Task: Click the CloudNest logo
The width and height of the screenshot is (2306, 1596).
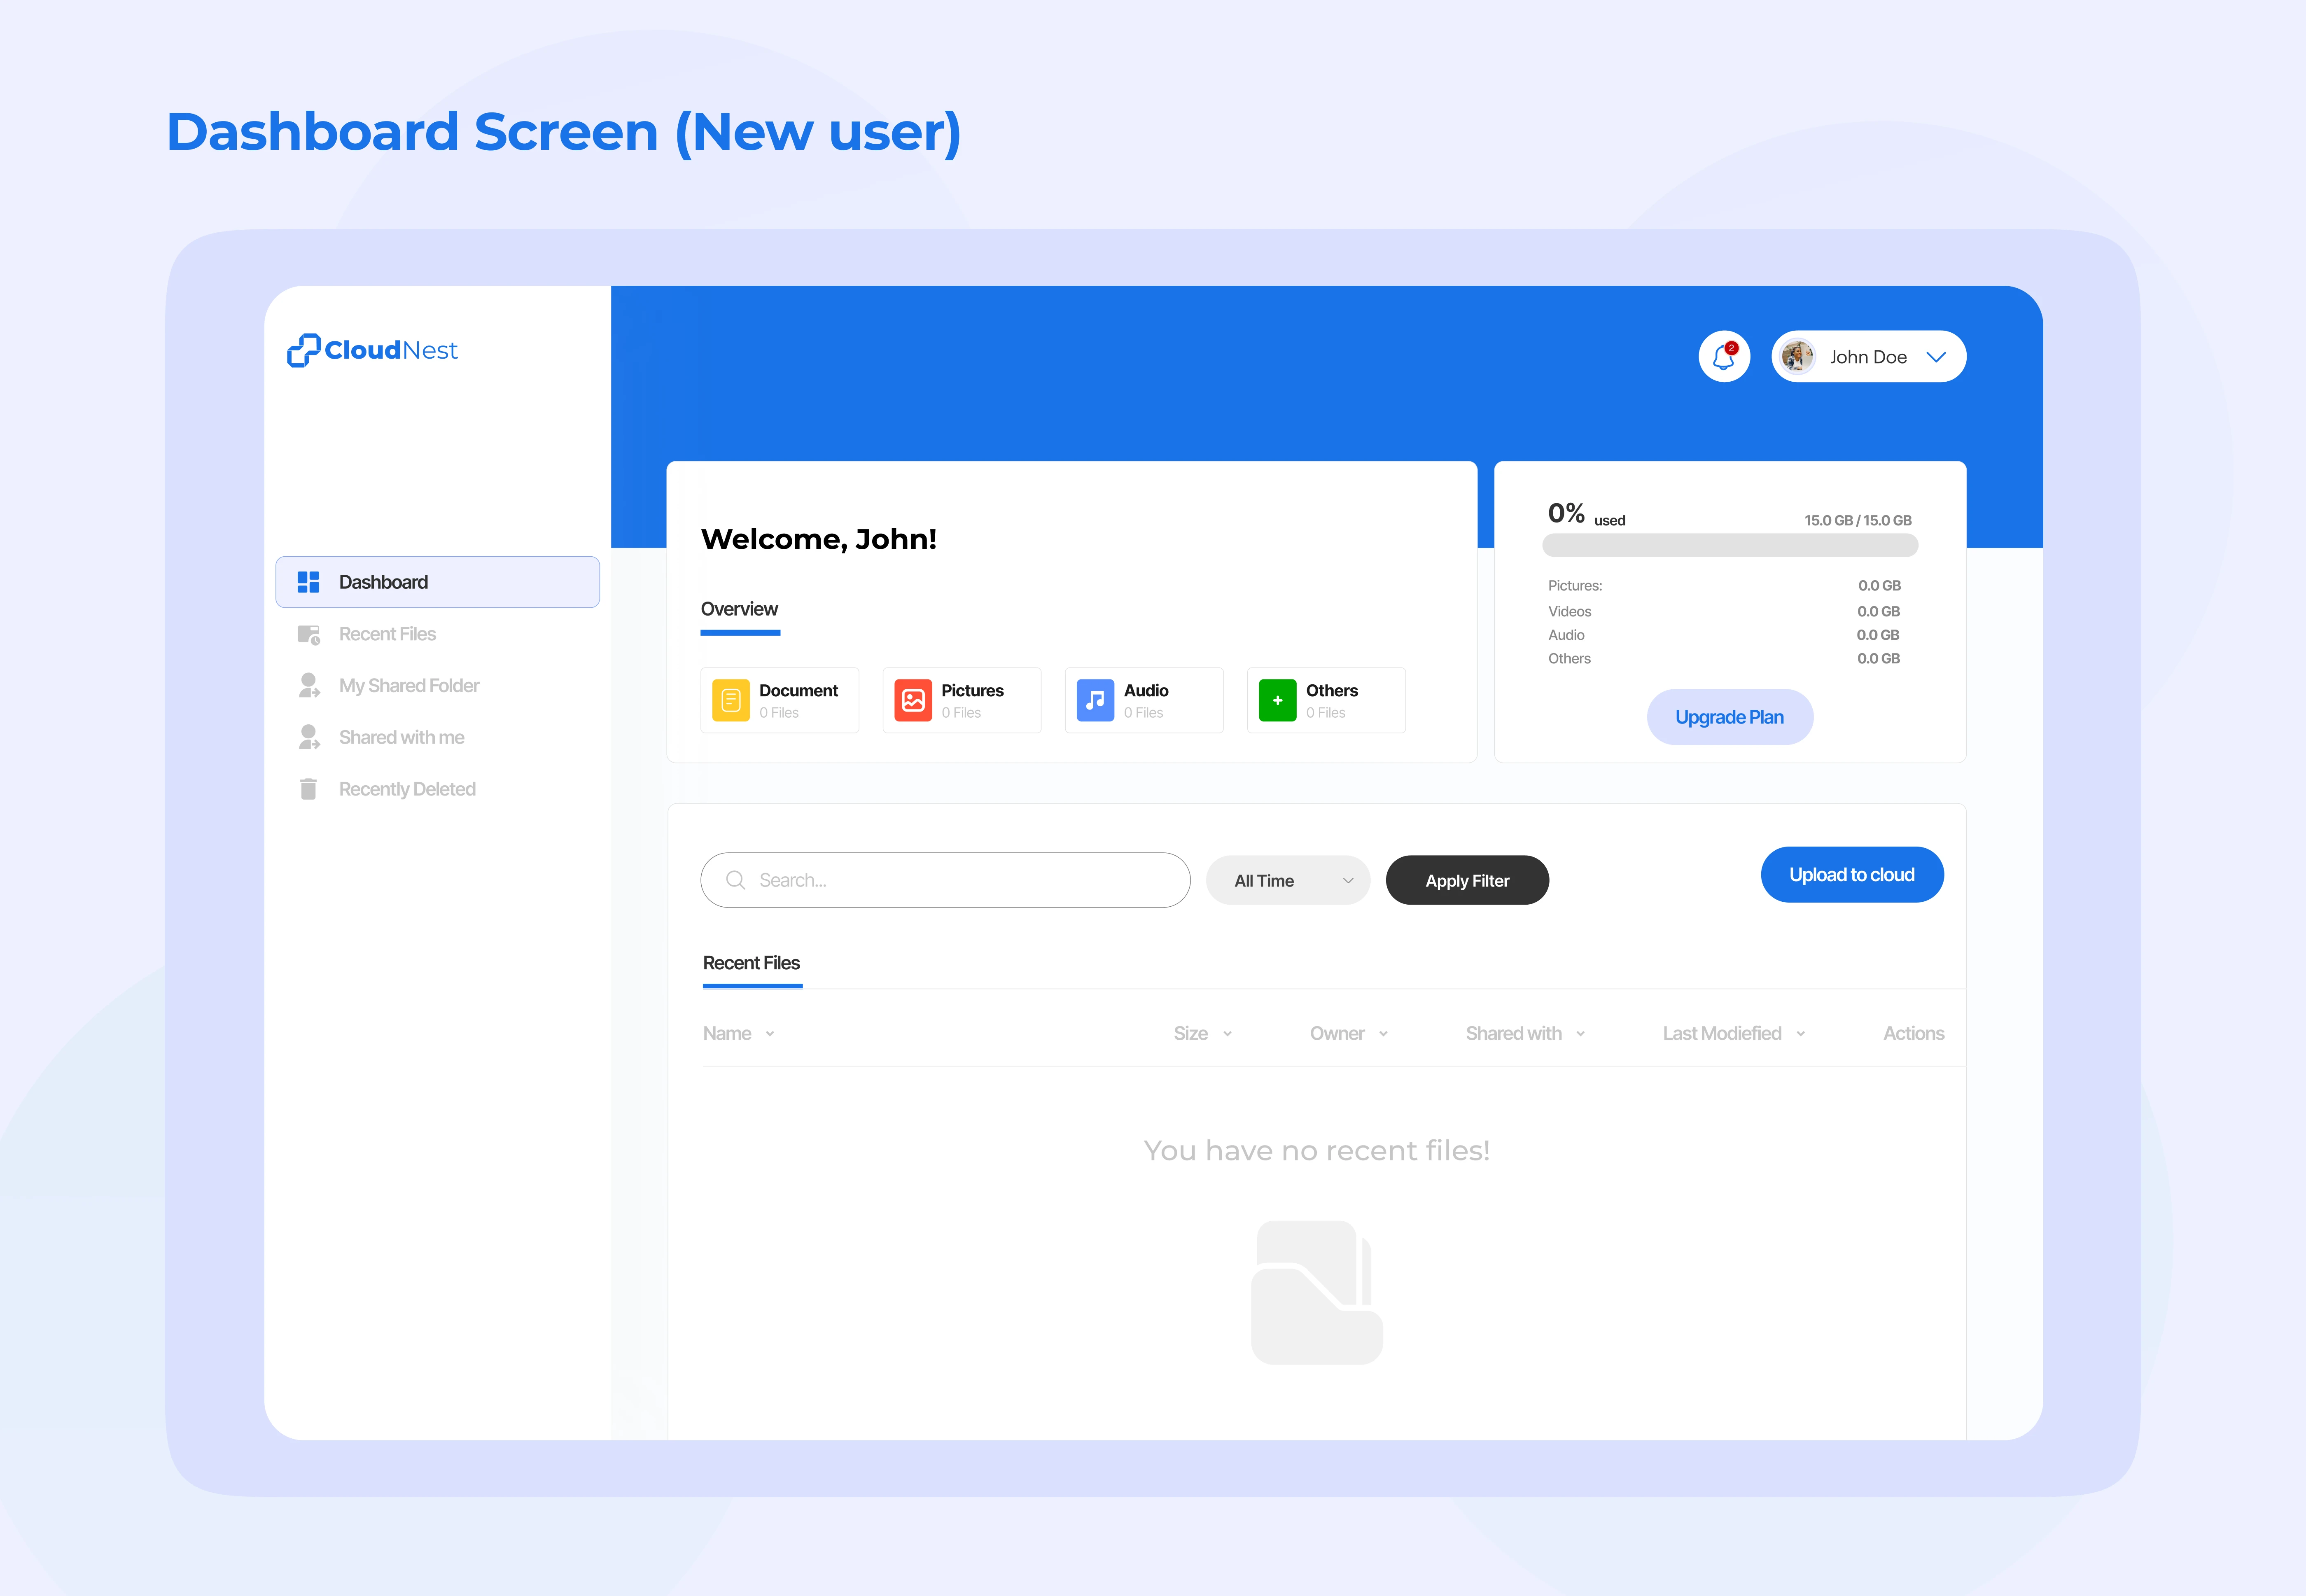Action: (x=372, y=350)
